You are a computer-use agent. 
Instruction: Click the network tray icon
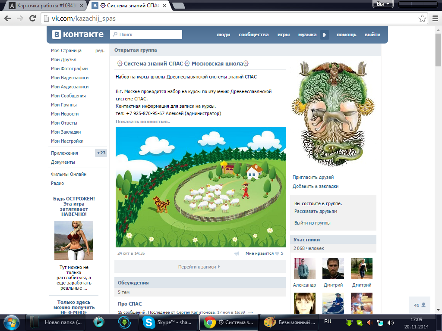380,323
